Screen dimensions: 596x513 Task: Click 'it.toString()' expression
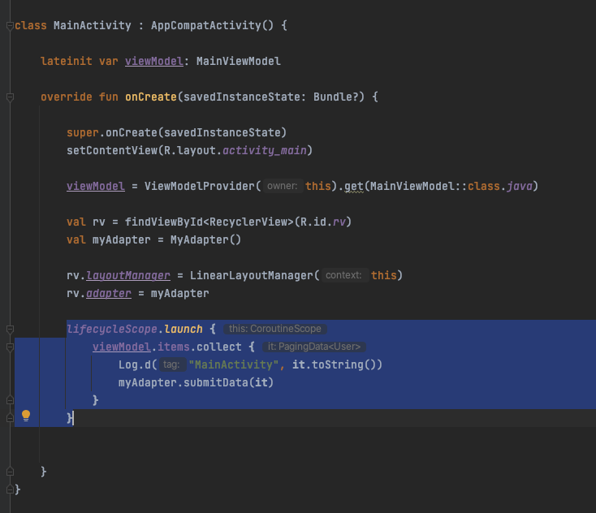(334, 364)
